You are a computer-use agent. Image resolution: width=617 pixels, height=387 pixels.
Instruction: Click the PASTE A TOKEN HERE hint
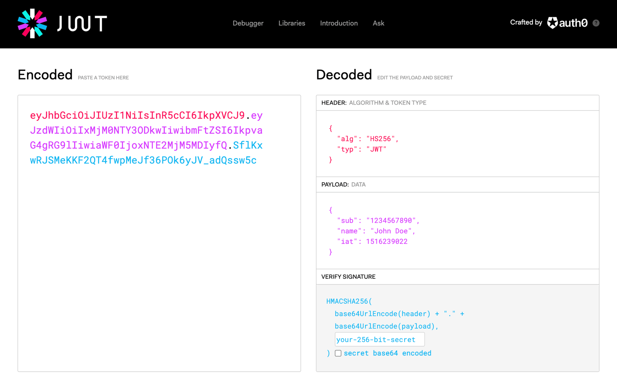pyautogui.click(x=103, y=77)
